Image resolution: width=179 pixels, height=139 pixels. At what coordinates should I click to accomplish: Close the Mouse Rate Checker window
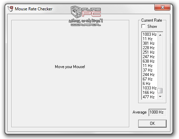162,7
